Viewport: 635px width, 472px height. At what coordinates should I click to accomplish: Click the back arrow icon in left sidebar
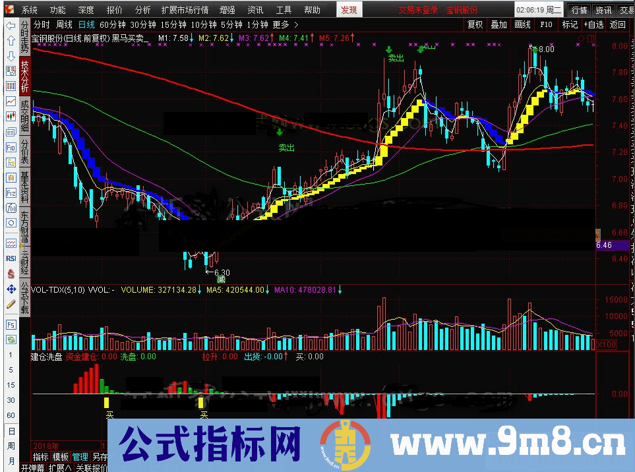[9, 26]
